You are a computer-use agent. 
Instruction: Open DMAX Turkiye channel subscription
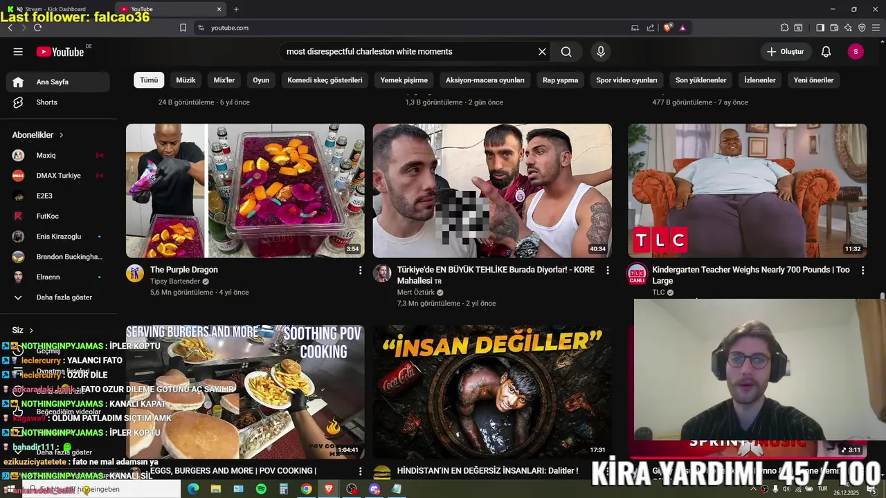click(x=59, y=176)
